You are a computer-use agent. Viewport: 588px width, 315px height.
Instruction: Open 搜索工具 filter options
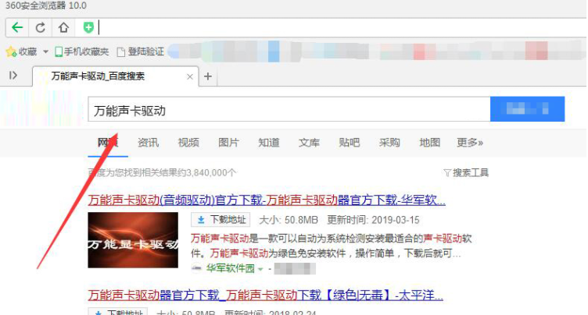pos(465,172)
